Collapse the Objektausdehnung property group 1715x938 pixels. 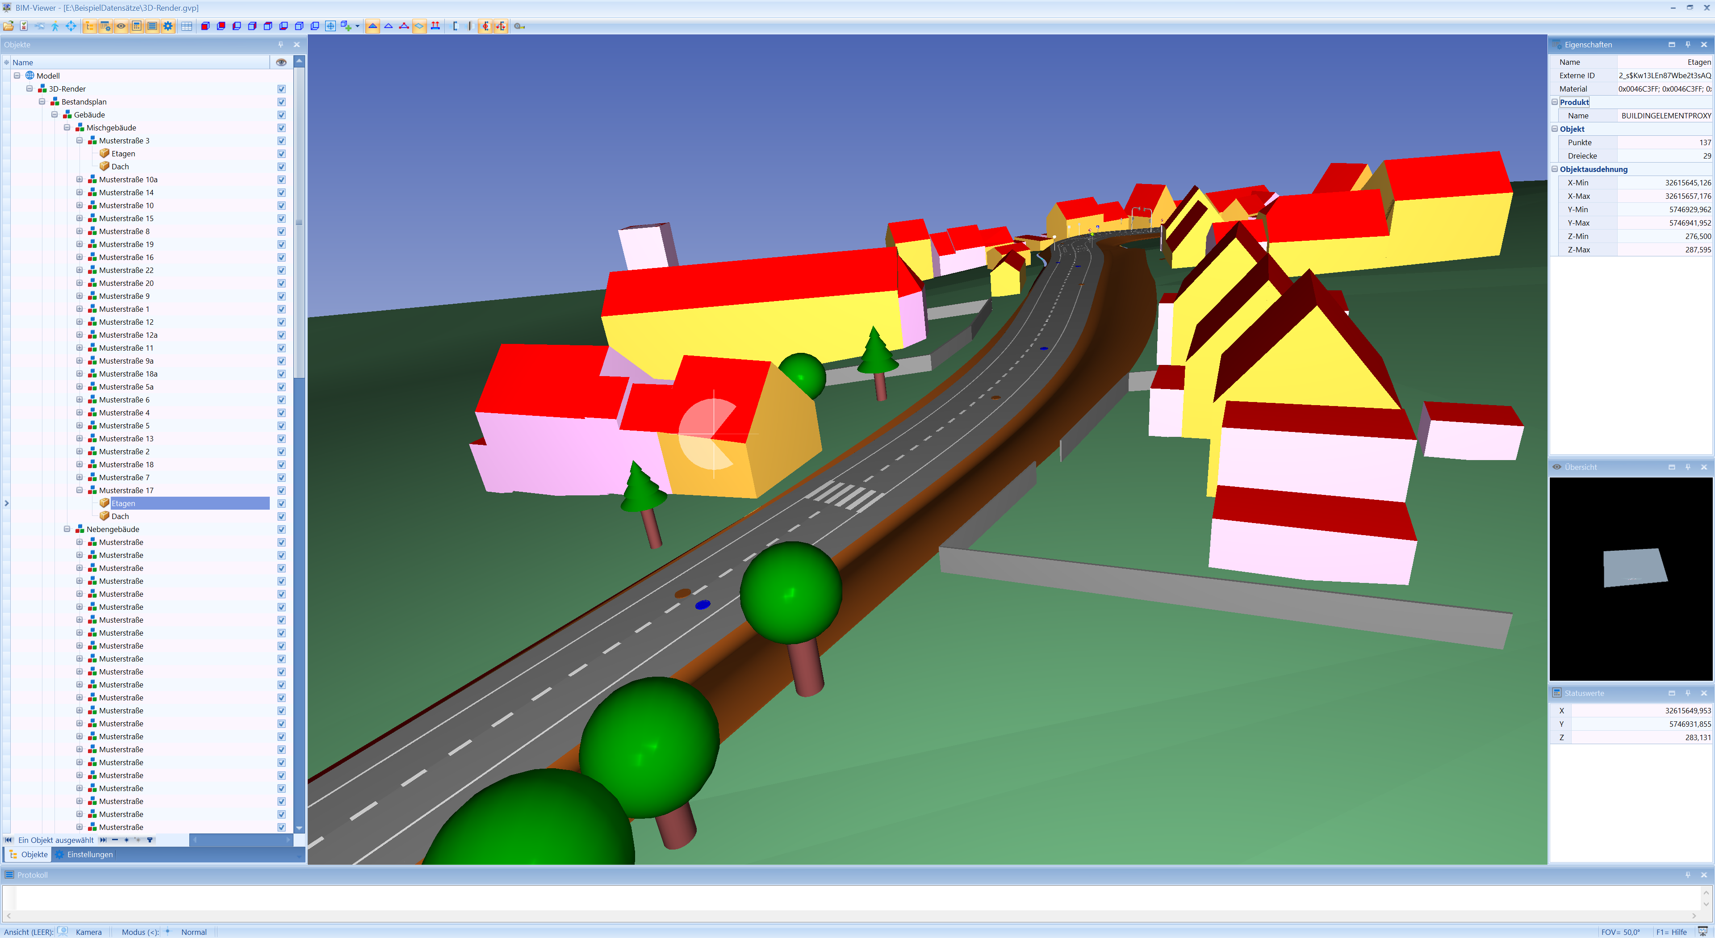1555,168
